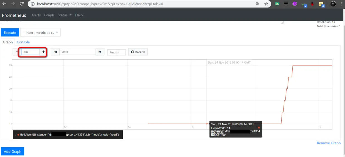Open the browser profile avatar

(333, 4)
